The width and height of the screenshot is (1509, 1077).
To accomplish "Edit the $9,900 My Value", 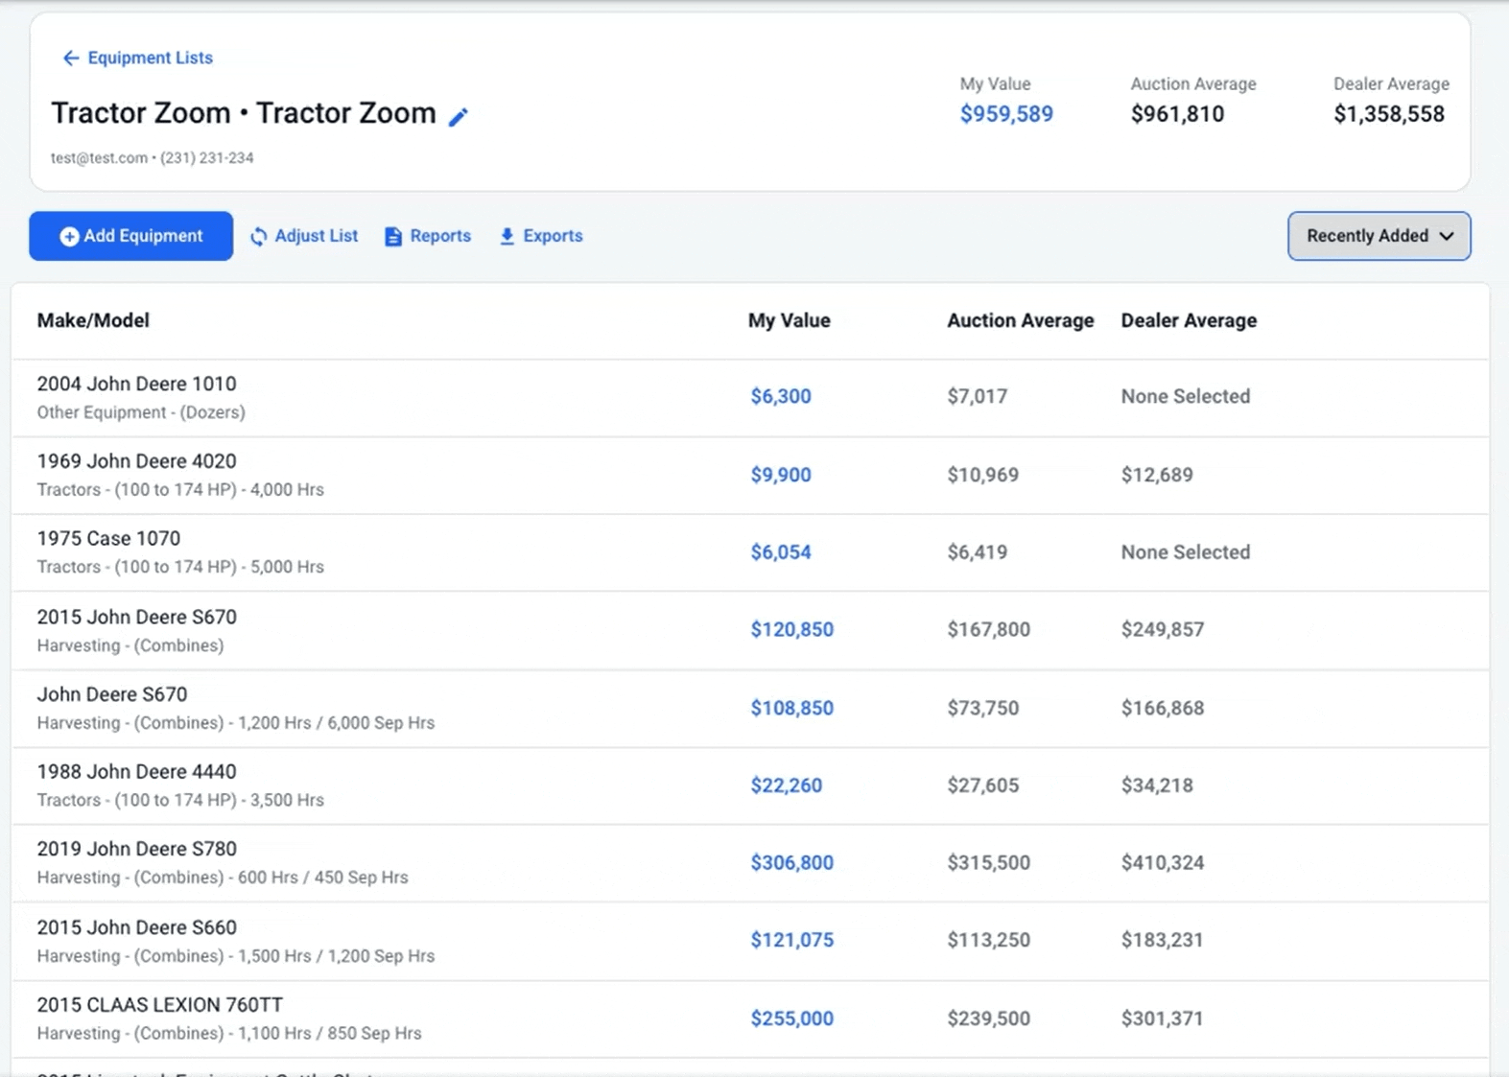I will [781, 475].
